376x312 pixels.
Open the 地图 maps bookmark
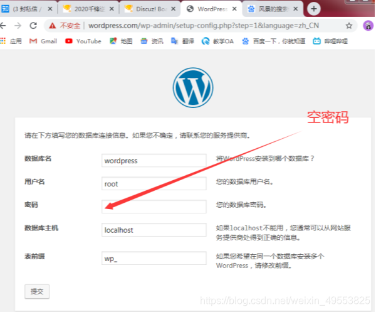click(x=121, y=41)
